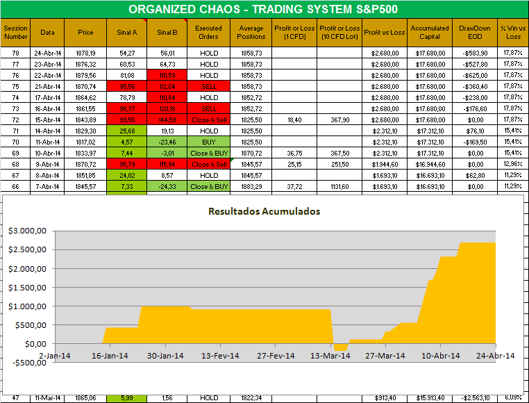The height and width of the screenshot is (403, 529).
Task: Click the BUY cell in row 70
Action: coord(208,142)
